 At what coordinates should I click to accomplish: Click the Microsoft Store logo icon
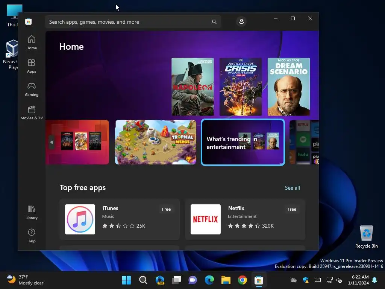click(28, 21)
